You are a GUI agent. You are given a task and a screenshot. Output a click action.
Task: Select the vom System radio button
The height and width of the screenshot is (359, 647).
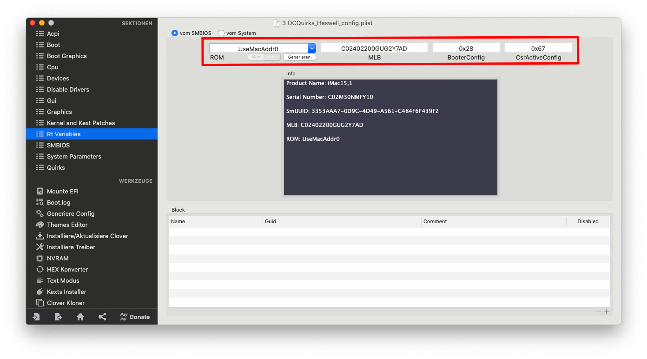[x=221, y=33]
